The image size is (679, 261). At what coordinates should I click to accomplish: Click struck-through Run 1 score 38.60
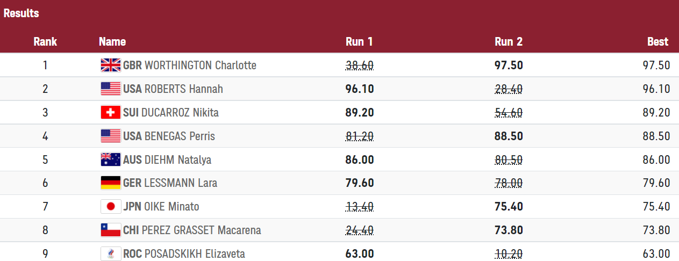click(359, 66)
